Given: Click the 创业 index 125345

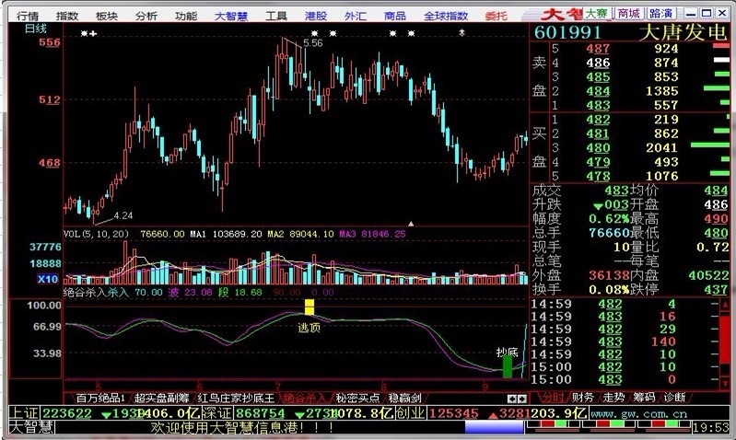Looking at the screenshot, I should tap(453, 413).
